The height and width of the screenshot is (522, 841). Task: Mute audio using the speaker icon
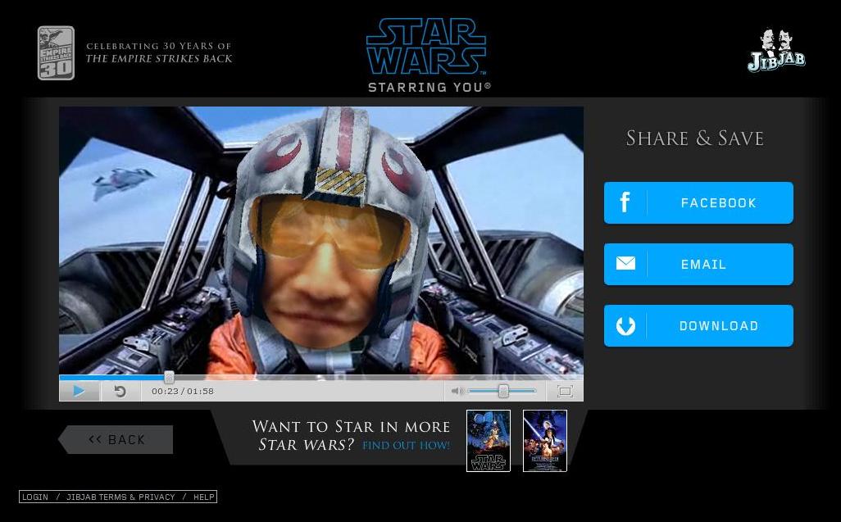[x=457, y=391]
